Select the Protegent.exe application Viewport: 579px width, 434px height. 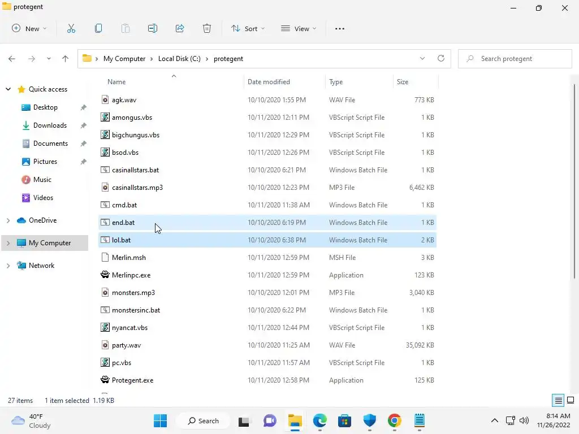pyautogui.click(x=267, y=380)
